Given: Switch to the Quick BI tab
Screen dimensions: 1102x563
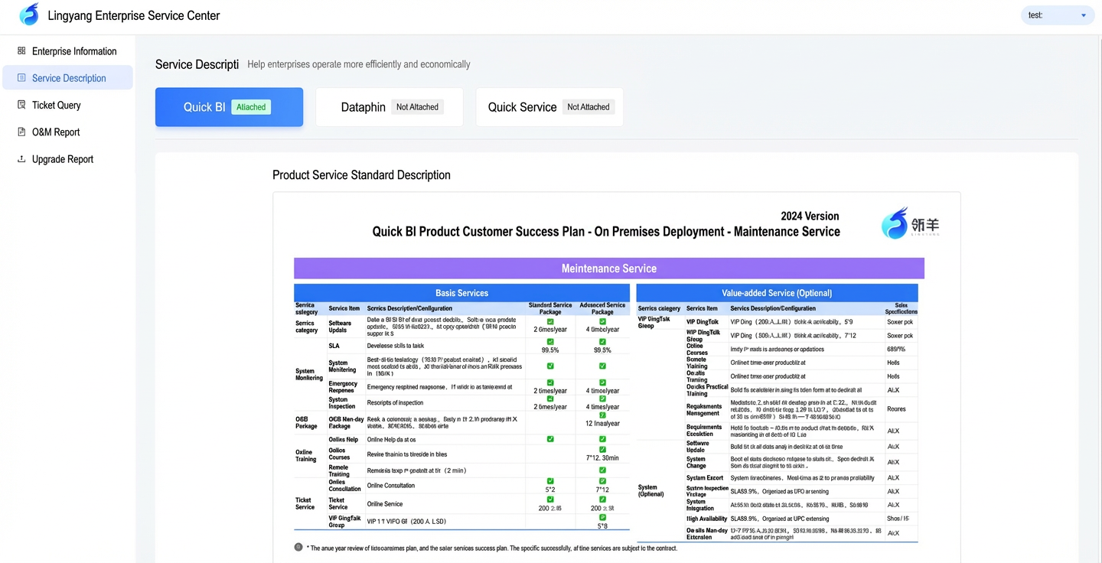Looking at the screenshot, I should (229, 107).
